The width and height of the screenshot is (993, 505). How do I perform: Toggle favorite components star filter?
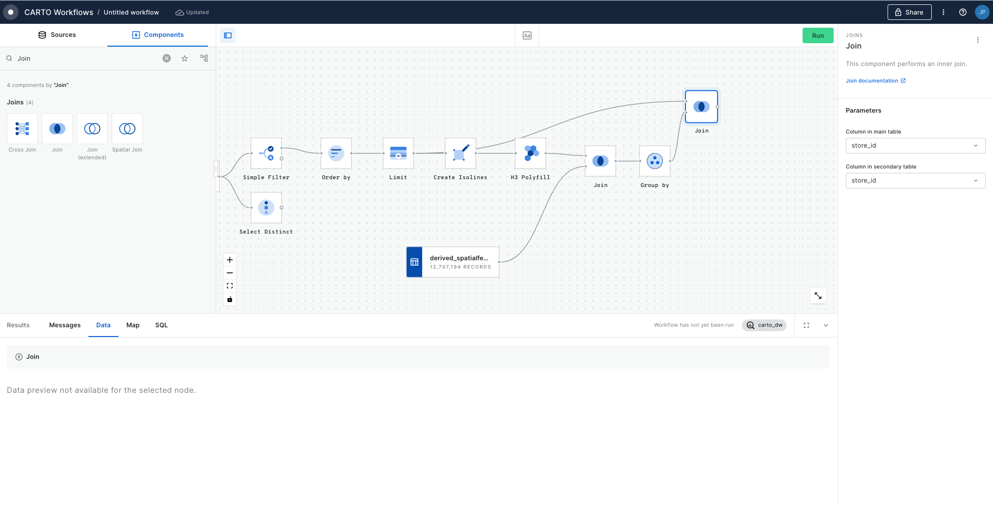pos(185,58)
